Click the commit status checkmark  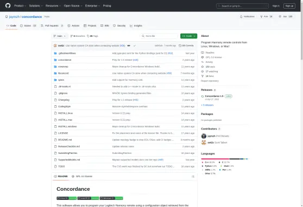tap(135, 46)
